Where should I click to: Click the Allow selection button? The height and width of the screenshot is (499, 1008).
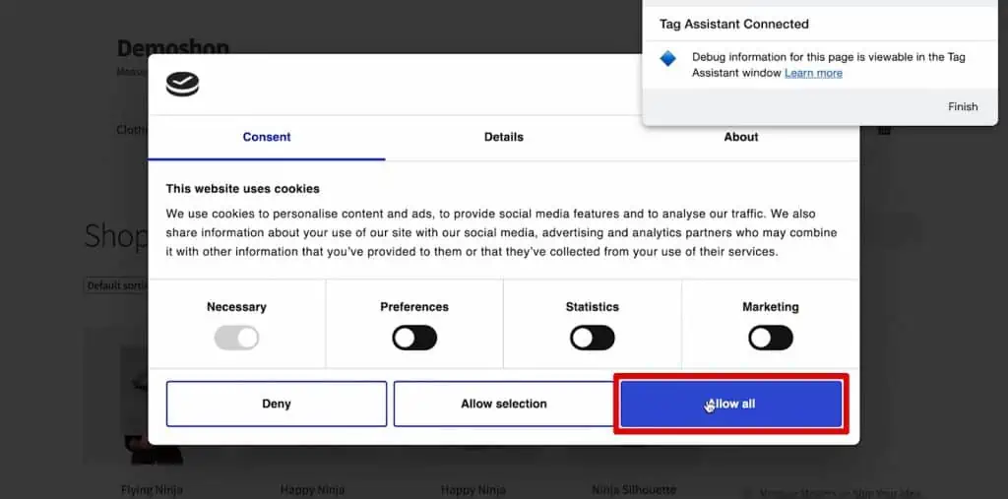point(503,404)
